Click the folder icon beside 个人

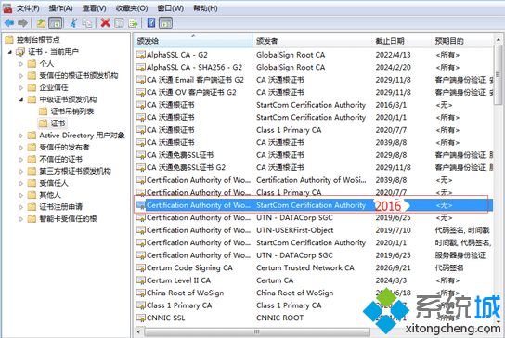(x=32, y=63)
